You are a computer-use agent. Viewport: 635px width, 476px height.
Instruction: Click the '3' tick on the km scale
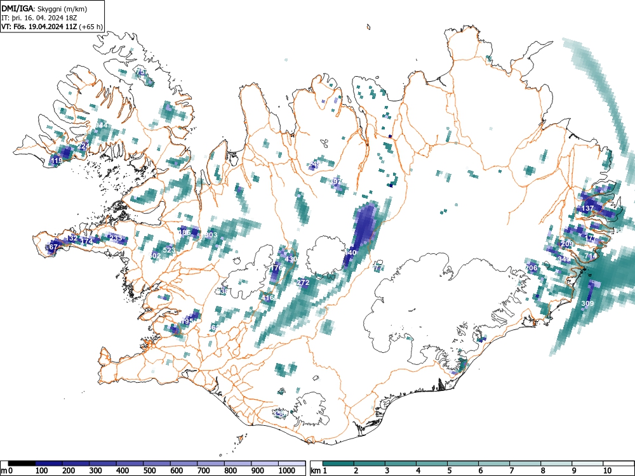(x=387, y=471)
